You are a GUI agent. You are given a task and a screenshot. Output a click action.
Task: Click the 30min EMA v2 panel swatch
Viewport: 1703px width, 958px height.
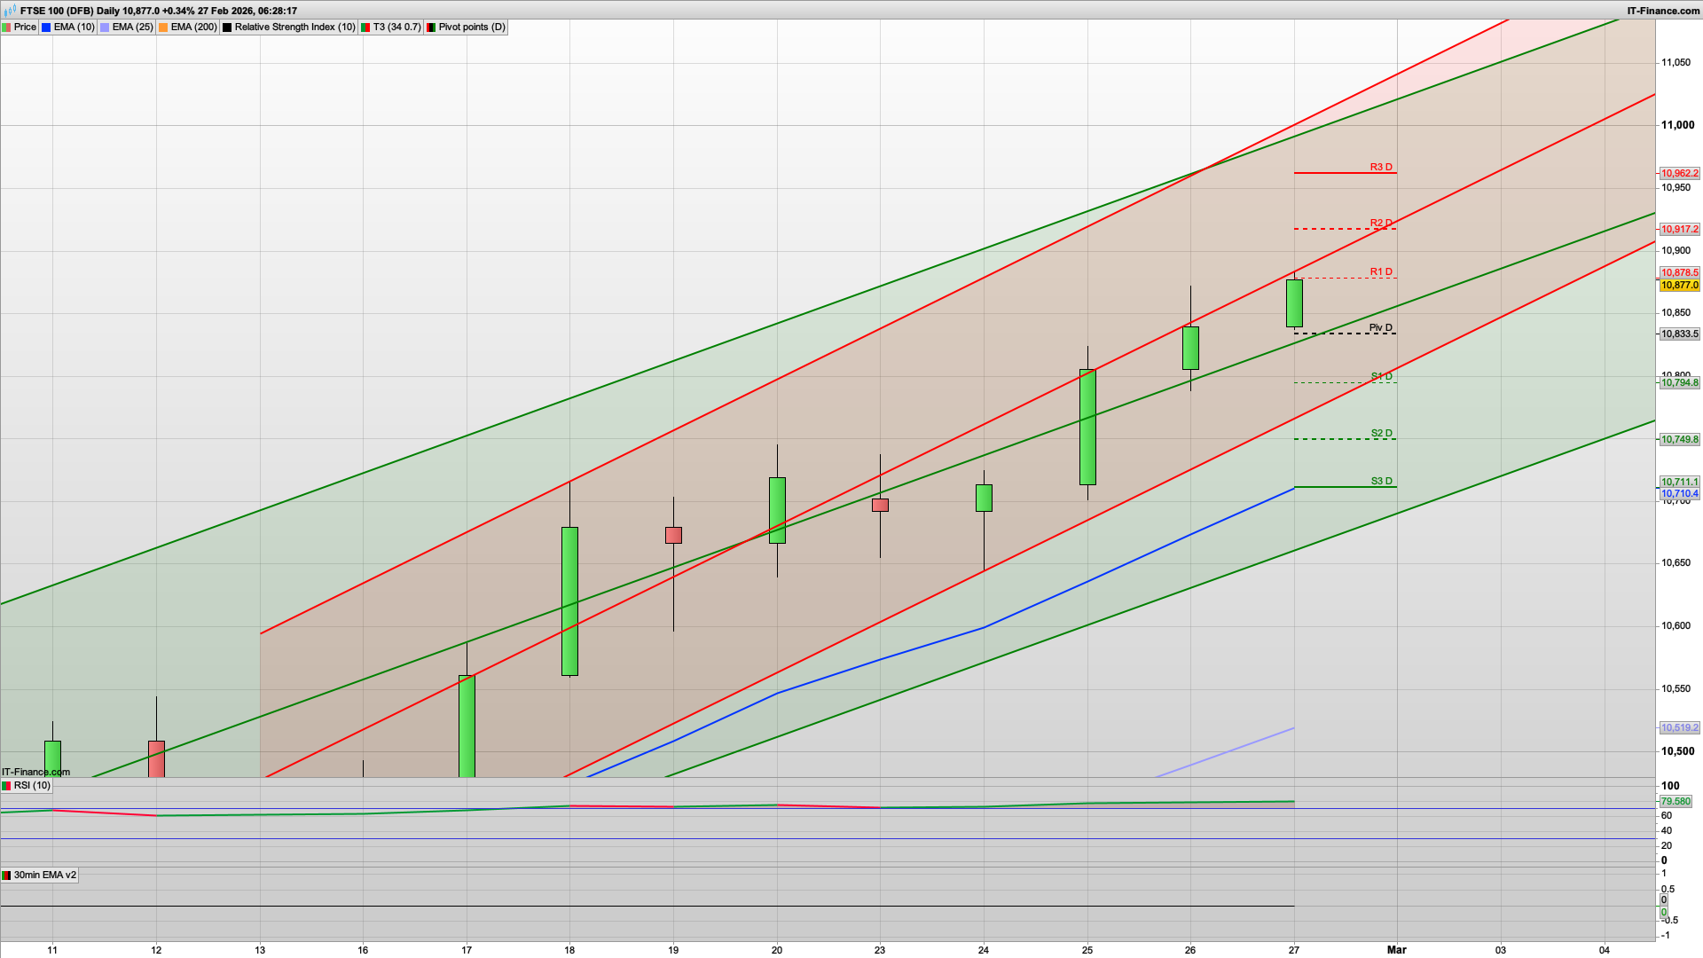[x=6, y=875]
